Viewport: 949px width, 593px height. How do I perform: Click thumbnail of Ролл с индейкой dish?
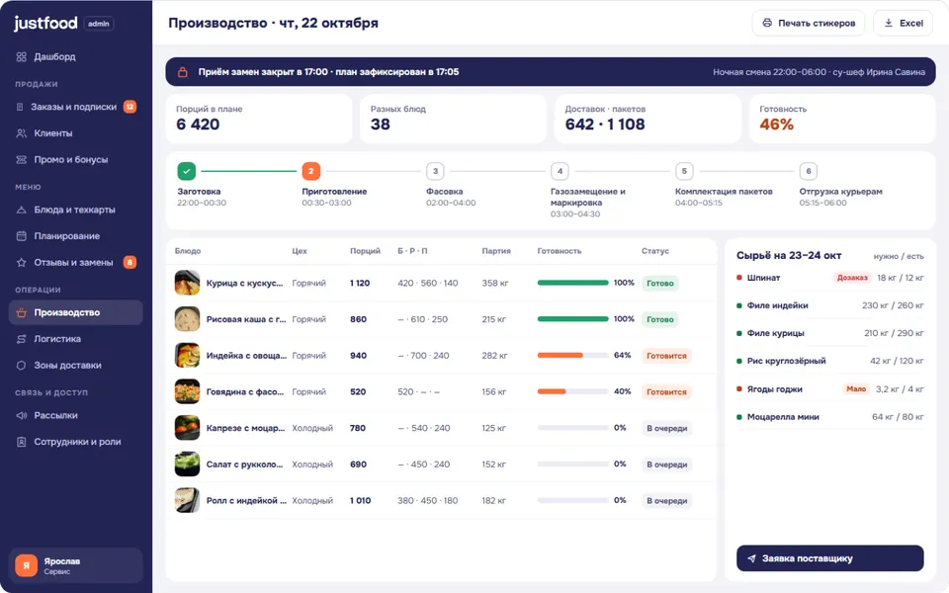[187, 500]
